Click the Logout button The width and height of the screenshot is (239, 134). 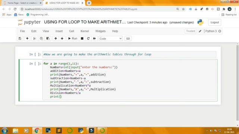(215, 22)
